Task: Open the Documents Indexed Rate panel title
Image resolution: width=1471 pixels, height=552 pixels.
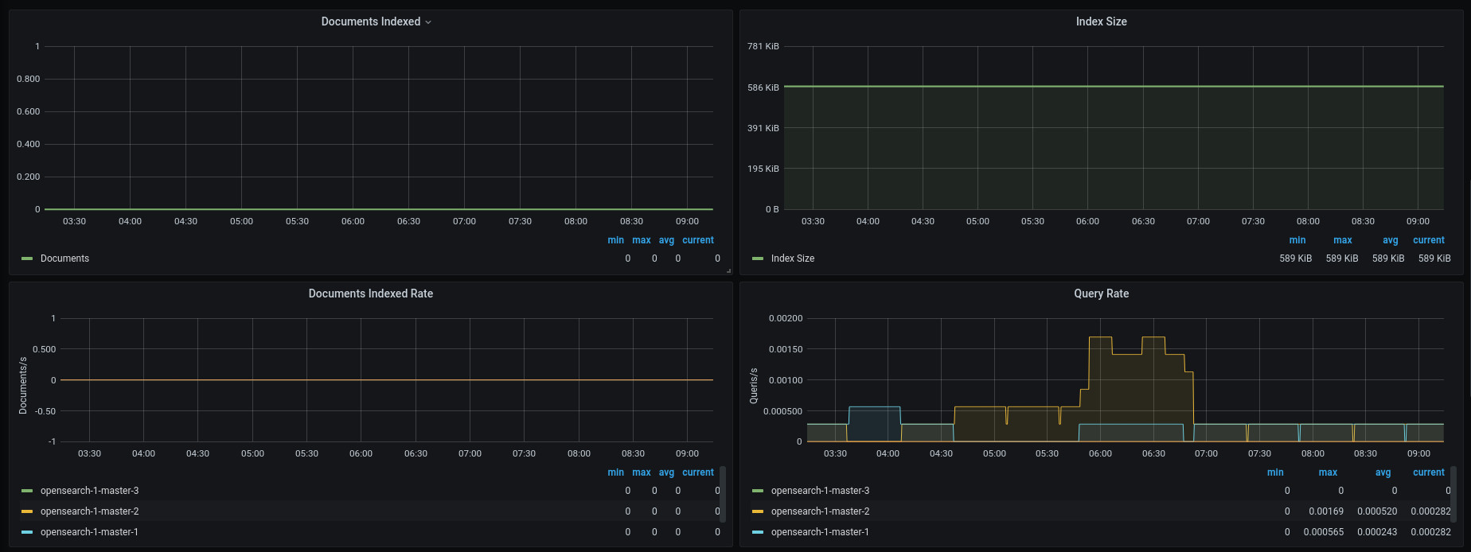Action: (x=371, y=293)
